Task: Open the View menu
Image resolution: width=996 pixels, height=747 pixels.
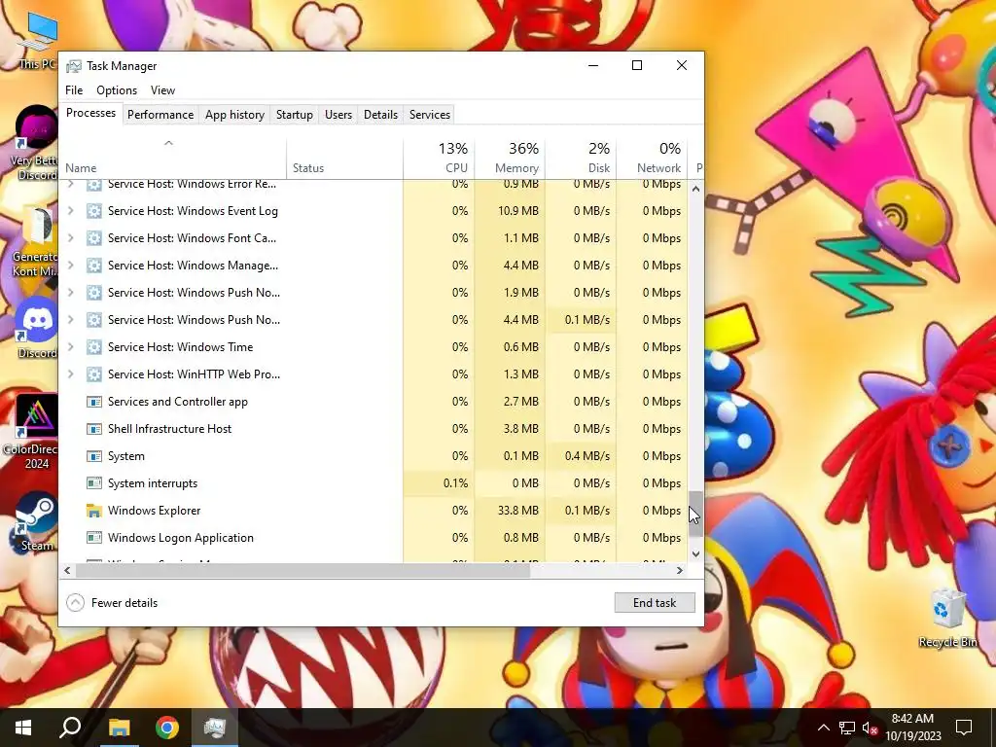Action: tap(162, 90)
